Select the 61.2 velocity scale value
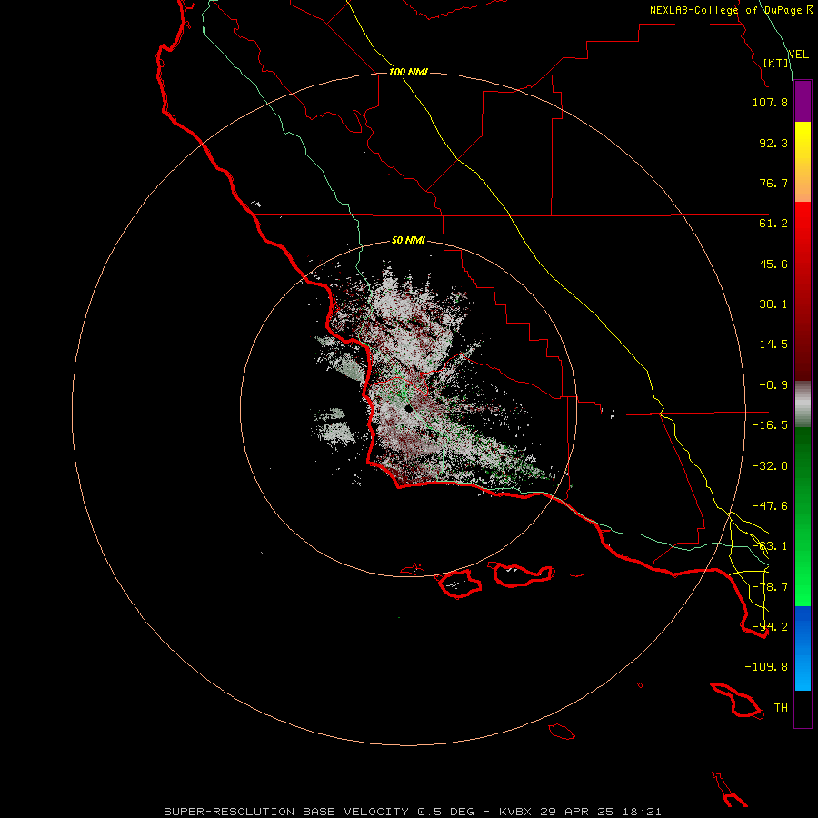Screen dimensions: 818x818 [x=773, y=224]
